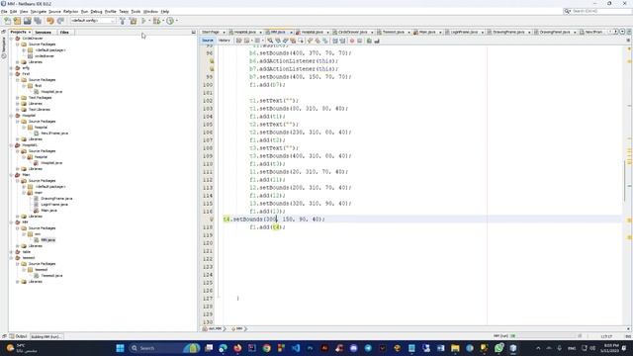Click Shift Line Right editor icon
The image size is (633, 356).
(x=343, y=41)
